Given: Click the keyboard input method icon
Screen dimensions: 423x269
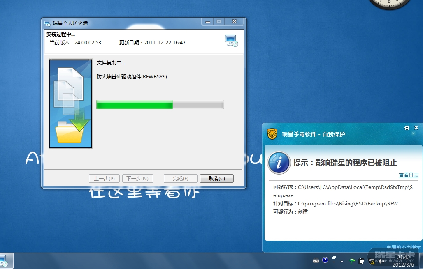Looking at the screenshot, I should coord(316,260).
